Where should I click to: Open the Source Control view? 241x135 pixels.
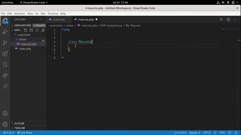[5, 42]
